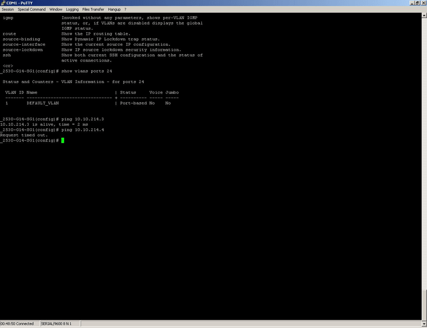The image size is (427, 328).
Task: Click the 'ssh' help entry
Action: 7,55
